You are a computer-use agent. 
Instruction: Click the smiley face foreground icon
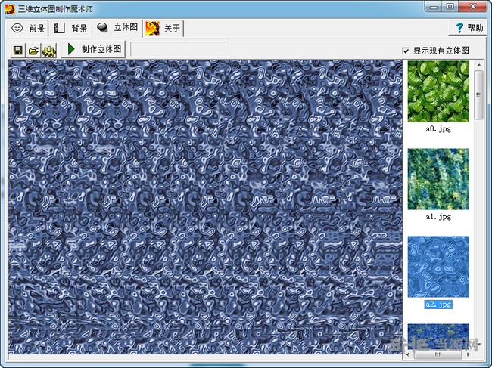click(x=17, y=28)
